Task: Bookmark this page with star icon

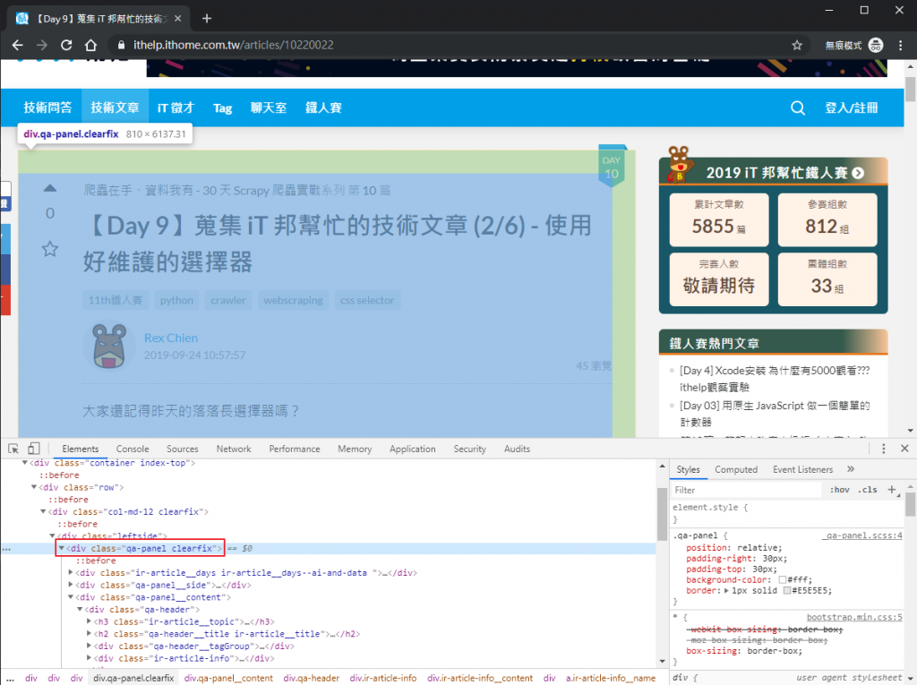Action: (796, 45)
